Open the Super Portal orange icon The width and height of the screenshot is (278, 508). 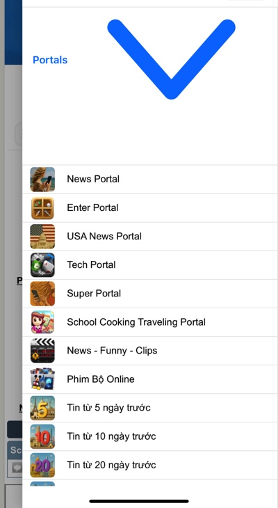[x=42, y=294]
